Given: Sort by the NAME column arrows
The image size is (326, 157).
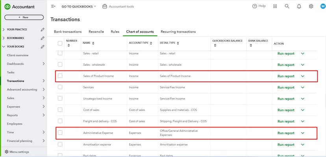Looking at the screenshot, I should tap(93, 43).
